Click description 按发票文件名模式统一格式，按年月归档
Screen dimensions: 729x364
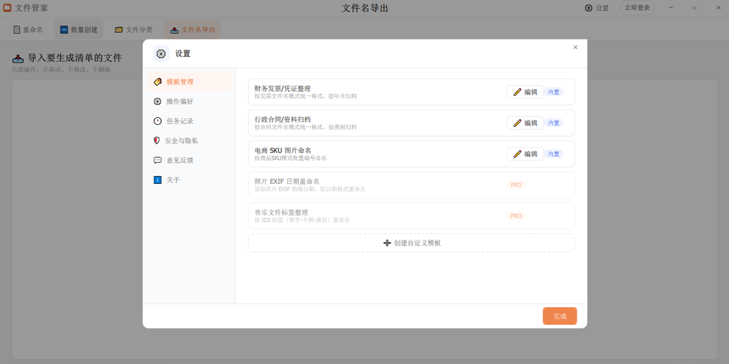click(306, 96)
